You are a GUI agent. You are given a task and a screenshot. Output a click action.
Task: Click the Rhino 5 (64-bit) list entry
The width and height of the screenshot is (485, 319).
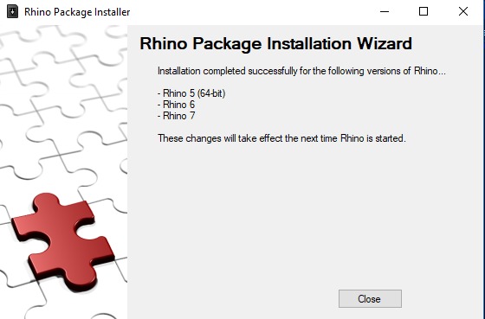click(191, 93)
